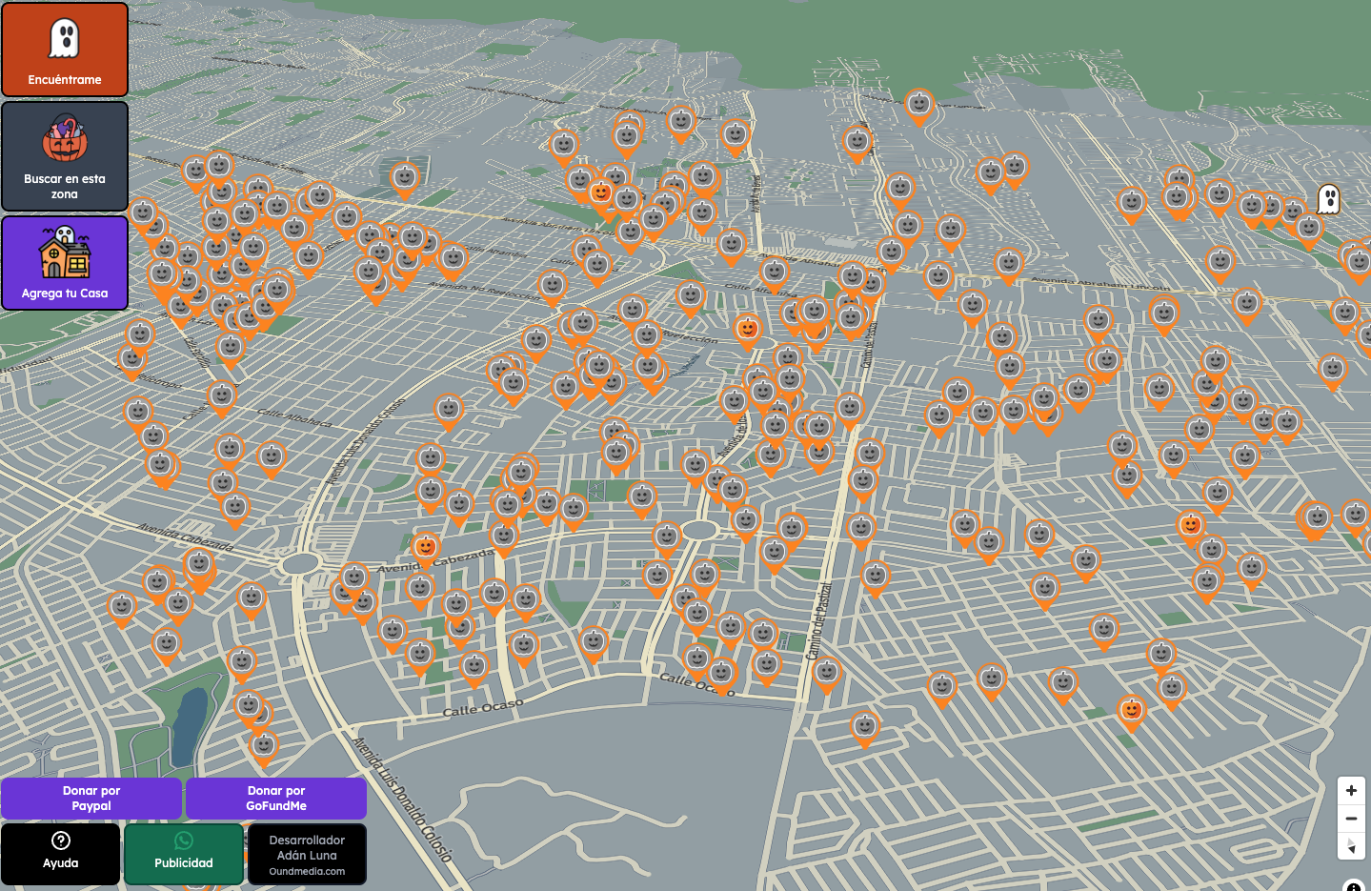Reset map bearing with compass arrow
Screen dimensions: 1371x891
pos(1351,846)
